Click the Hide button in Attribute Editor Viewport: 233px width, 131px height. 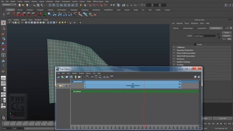[x=229, y=39]
